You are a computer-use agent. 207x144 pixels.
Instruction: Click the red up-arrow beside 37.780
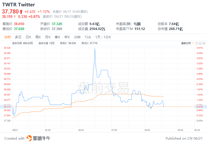coord(21,12)
